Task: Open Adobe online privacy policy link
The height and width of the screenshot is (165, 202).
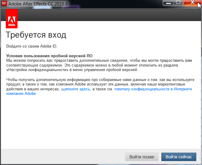Action: 153,89
